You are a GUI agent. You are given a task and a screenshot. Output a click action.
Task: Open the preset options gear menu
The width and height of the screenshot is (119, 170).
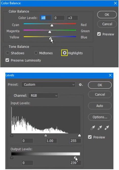tap(81, 85)
